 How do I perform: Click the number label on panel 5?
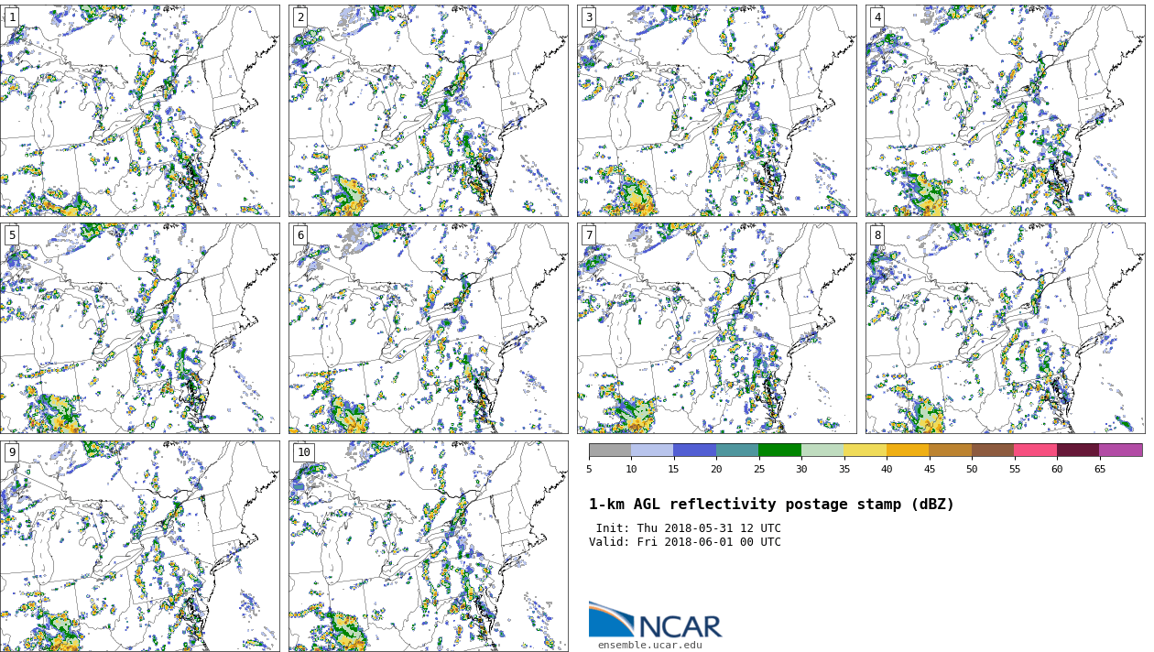(x=11, y=235)
